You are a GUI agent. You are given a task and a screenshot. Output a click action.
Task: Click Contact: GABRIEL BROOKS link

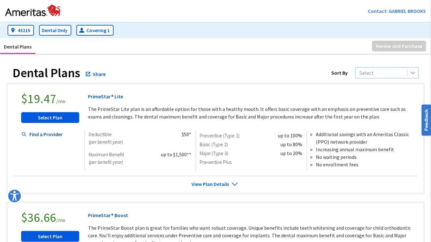397,11
